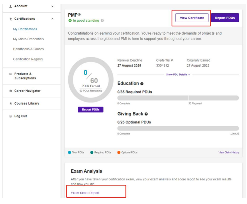Click the In good standing status text
This screenshot has height=204, width=247.
point(86,21)
